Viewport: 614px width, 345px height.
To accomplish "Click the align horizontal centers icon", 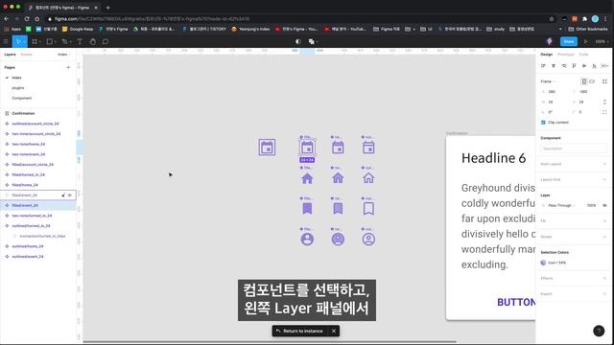I will click(x=554, y=66).
